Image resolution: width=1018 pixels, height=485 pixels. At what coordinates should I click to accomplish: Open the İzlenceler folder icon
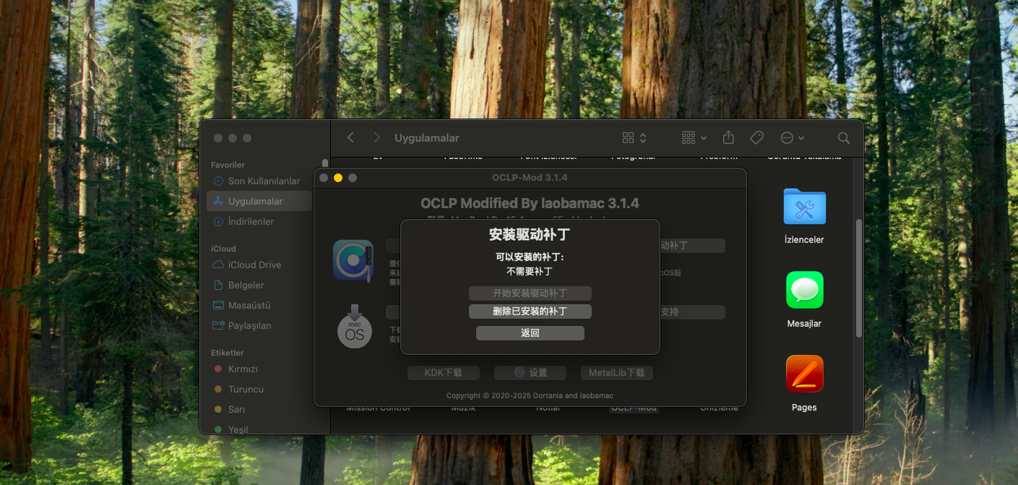(x=804, y=207)
